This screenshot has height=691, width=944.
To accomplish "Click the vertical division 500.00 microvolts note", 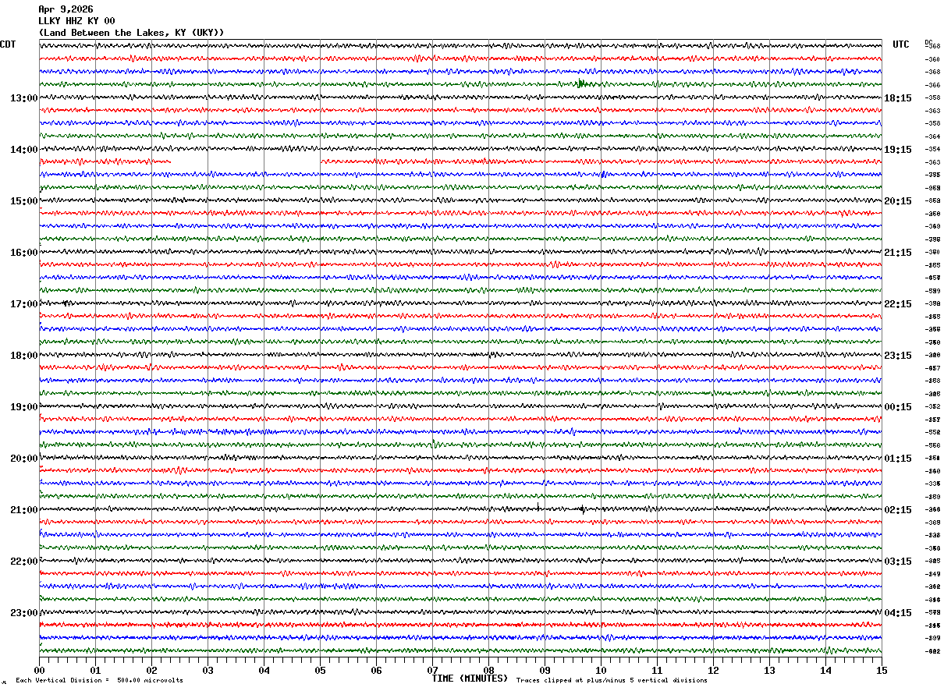I will point(100,681).
